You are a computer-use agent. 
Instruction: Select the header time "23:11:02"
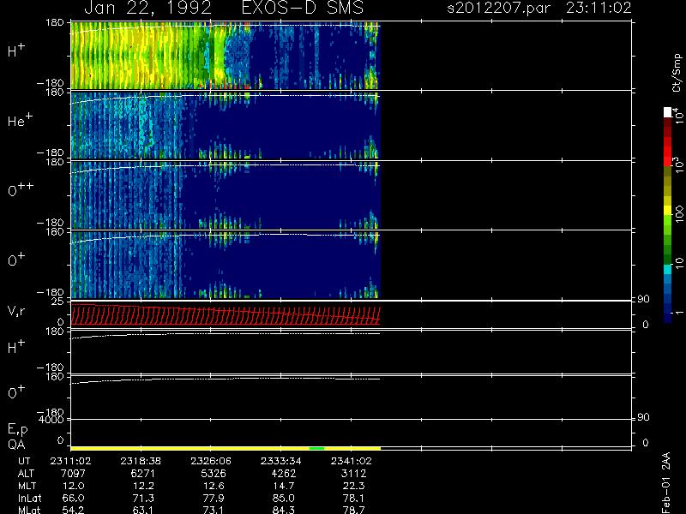tap(598, 8)
